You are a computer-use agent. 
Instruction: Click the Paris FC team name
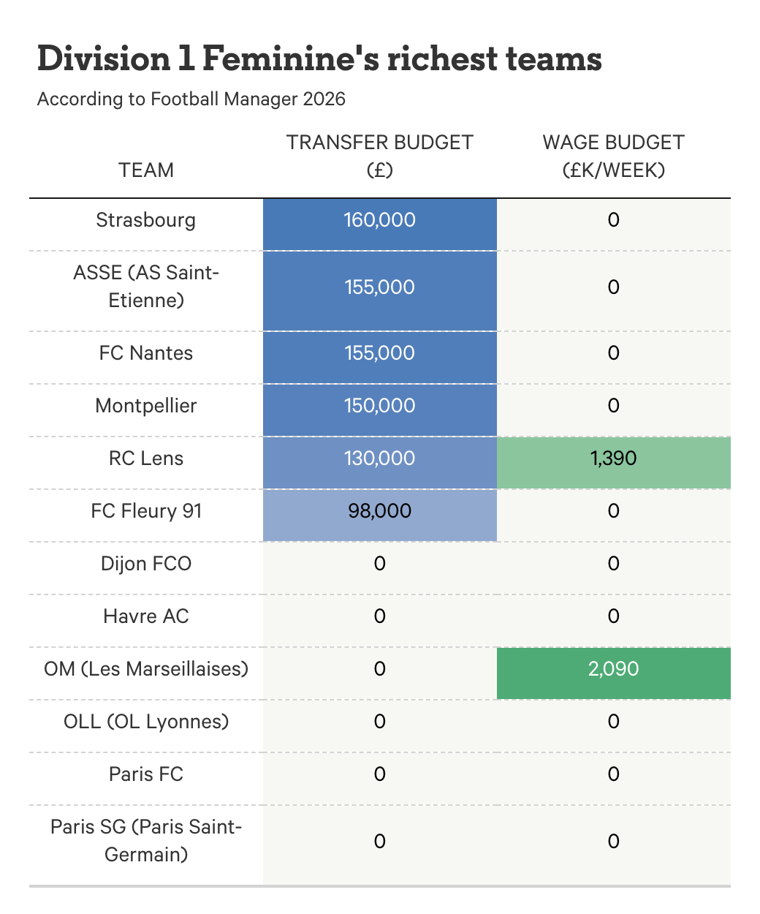(146, 774)
